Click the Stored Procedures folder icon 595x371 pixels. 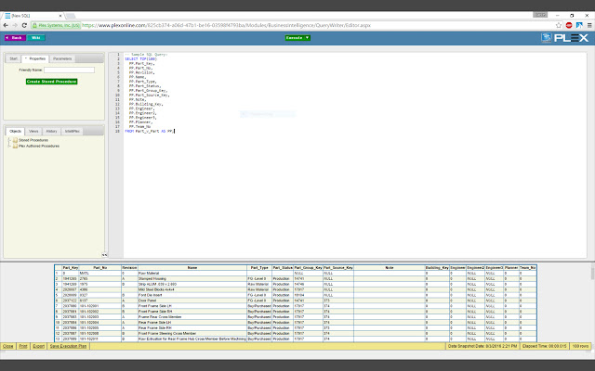[x=15, y=140]
